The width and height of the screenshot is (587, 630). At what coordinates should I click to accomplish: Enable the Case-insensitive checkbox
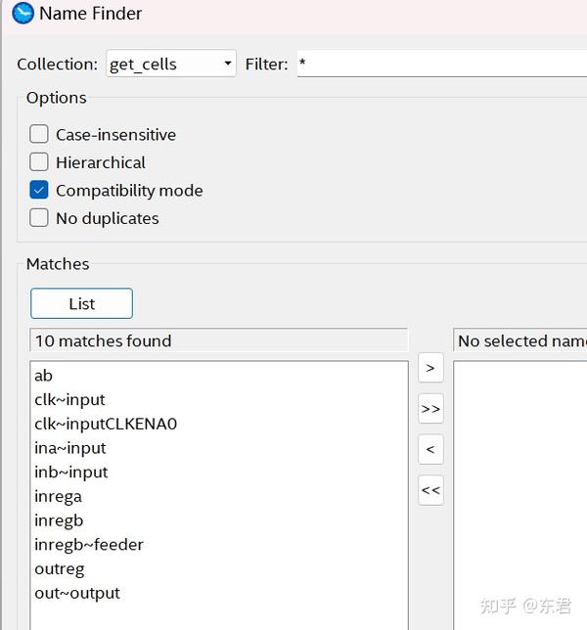[x=39, y=134]
